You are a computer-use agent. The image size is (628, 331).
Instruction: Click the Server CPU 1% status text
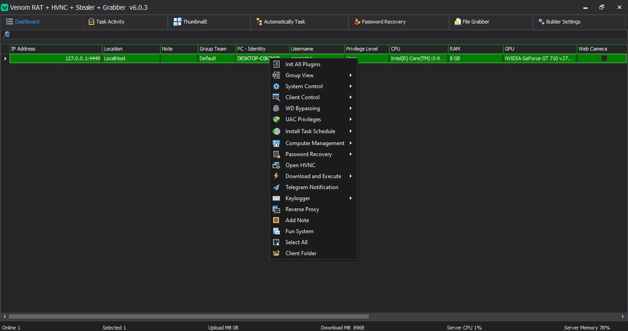[x=464, y=328]
